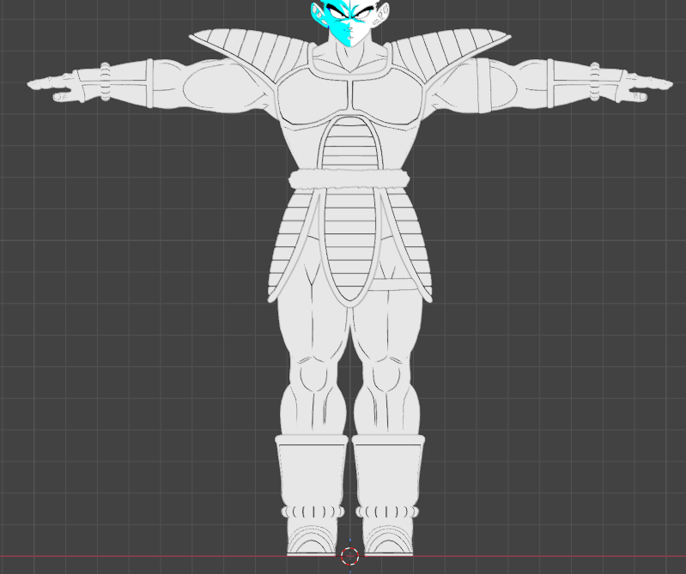Screen dimensions: 686x574
Task: Select the fur belt around the waist
Action: (x=349, y=179)
